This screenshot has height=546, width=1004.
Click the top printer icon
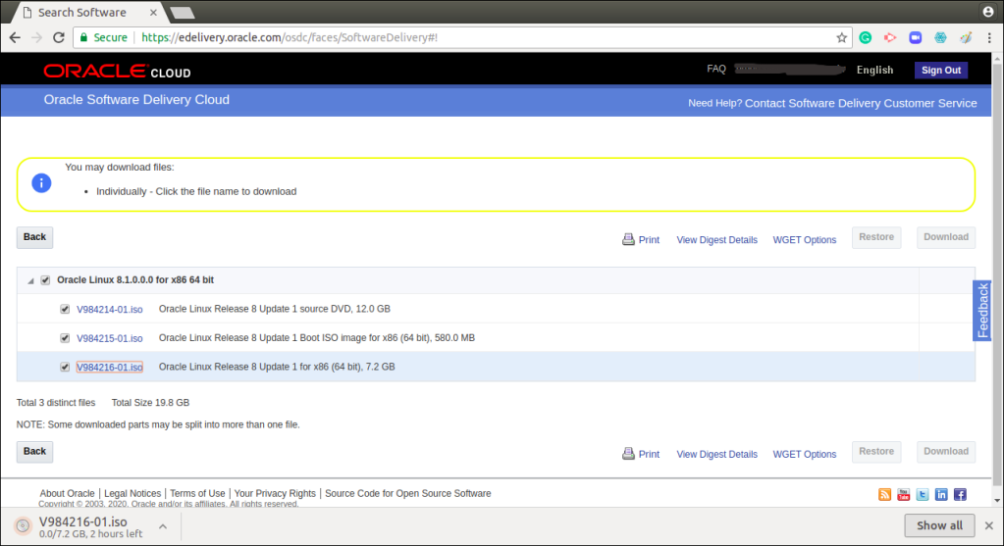(628, 239)
